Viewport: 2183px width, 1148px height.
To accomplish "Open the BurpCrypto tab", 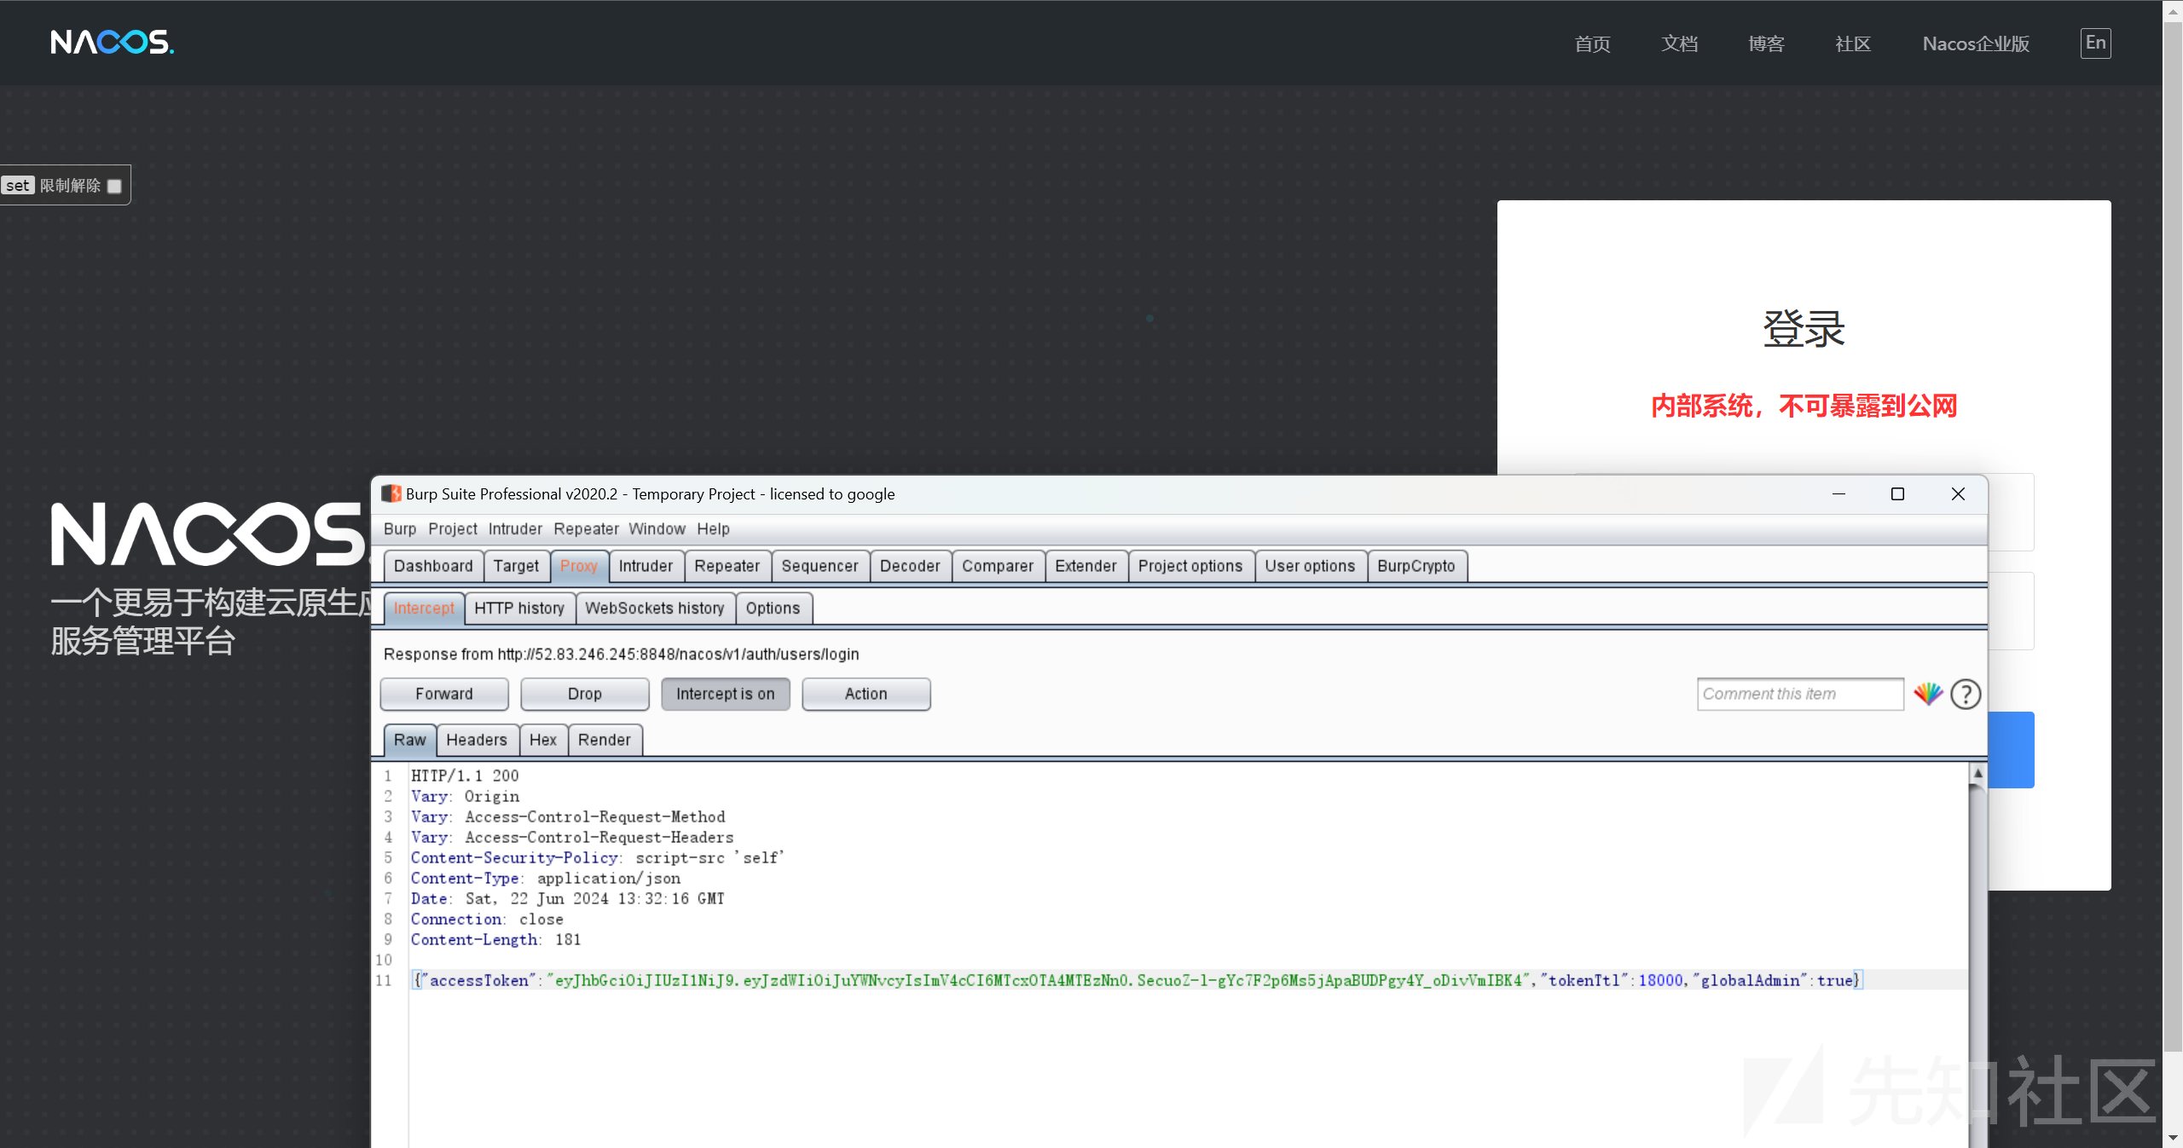I will tap(1416, 566).
